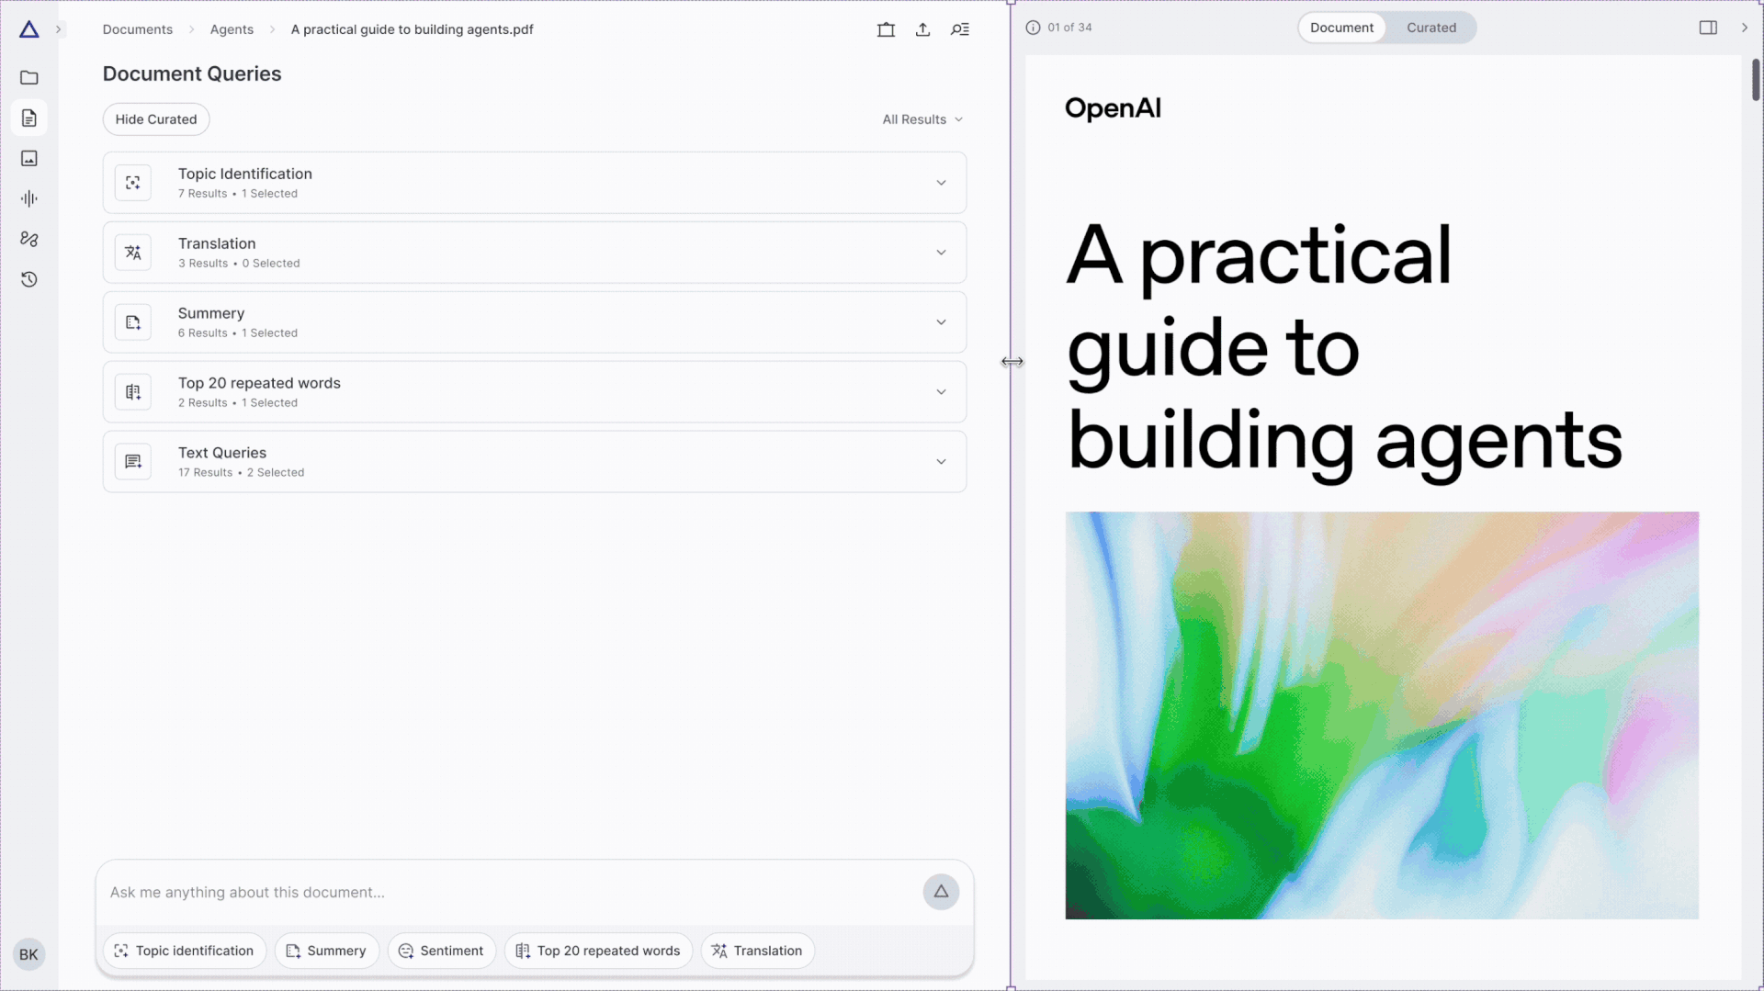Open the history icon in sidebar
The height and width of the screenshot is (991, 1764).
[x=29, y=279]
